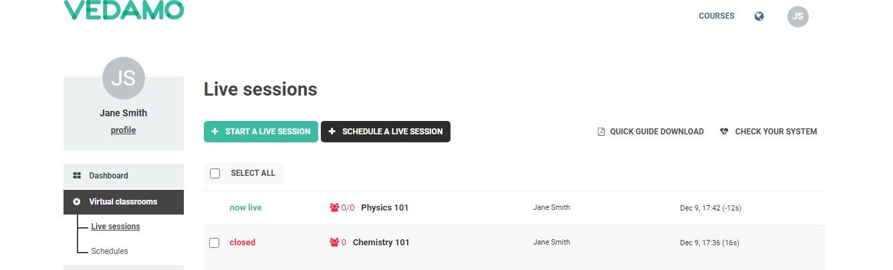Go to Dashboard in the sidebar
This screenshot has width=893, height=270.
(x=124, y=176)
